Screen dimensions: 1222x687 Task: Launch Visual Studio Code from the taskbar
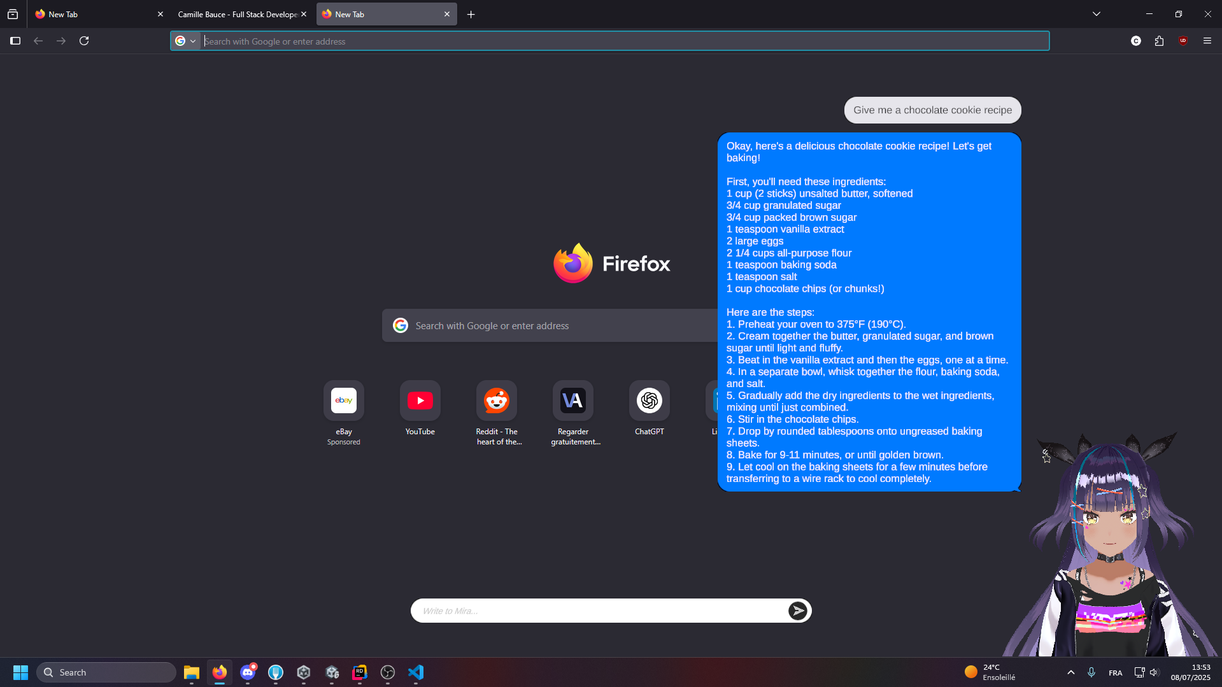416,672
